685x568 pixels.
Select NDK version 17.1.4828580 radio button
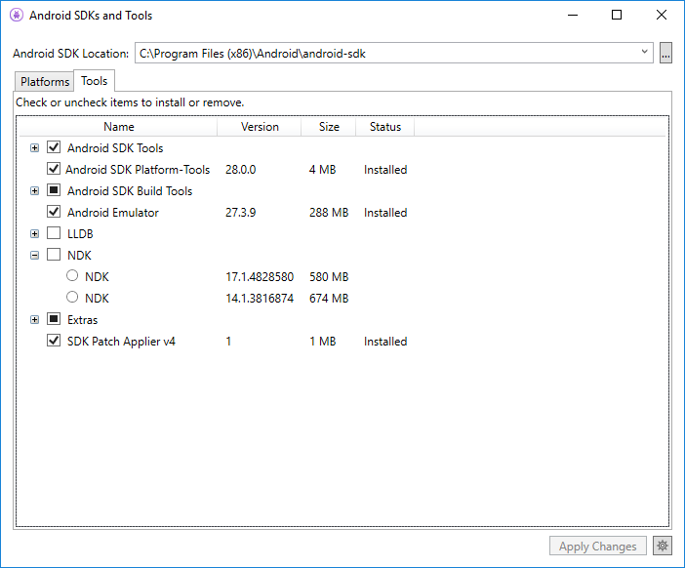[72, 277]
